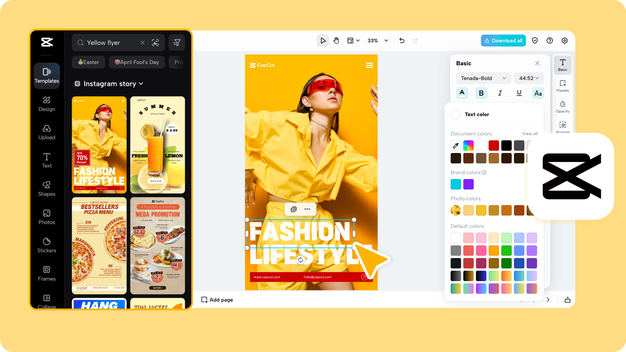Switch to the Basic tab
Image resolution: width=626 pixels, height=352 pixels.
pos(563,64)
